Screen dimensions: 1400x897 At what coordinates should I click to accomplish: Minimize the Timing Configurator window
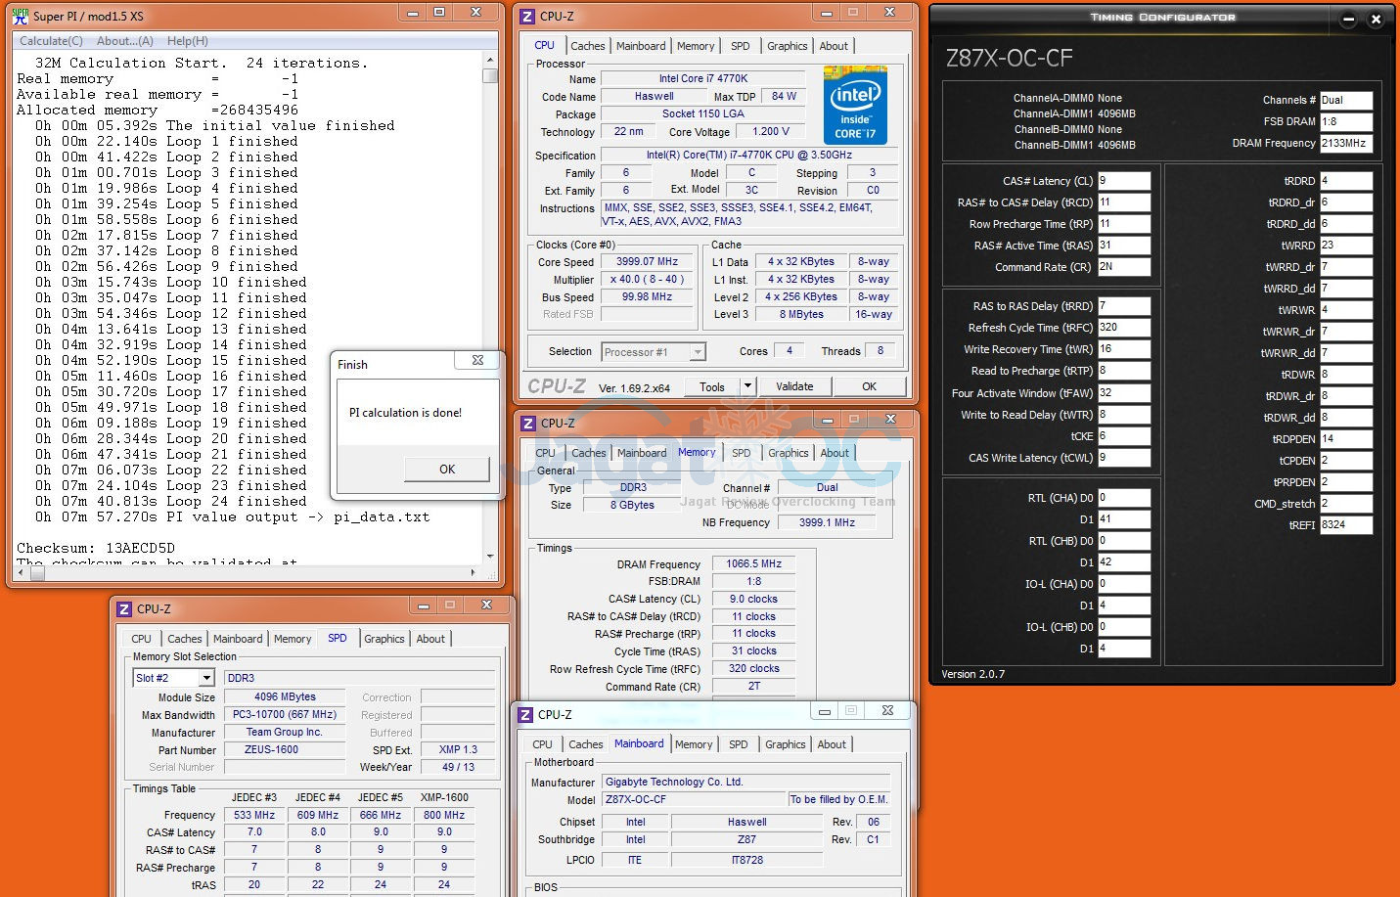pyautogui.click(x=1349, y=19)
